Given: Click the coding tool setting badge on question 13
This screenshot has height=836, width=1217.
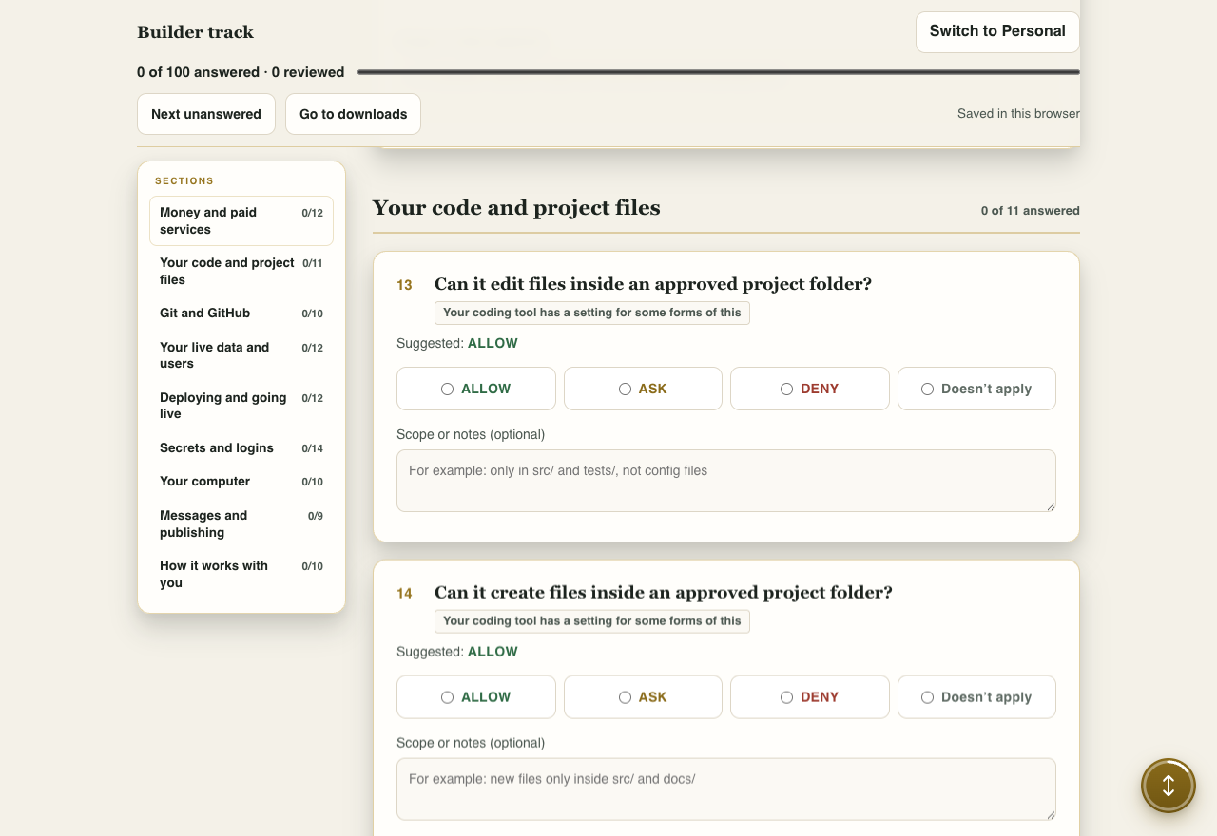Looking at the screenshot, I should click(x=592, y=313).
